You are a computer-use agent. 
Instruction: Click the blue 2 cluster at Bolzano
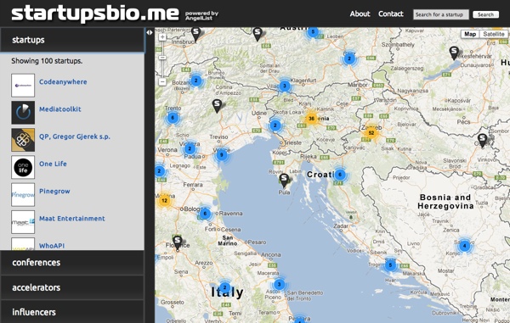point(195,81)
